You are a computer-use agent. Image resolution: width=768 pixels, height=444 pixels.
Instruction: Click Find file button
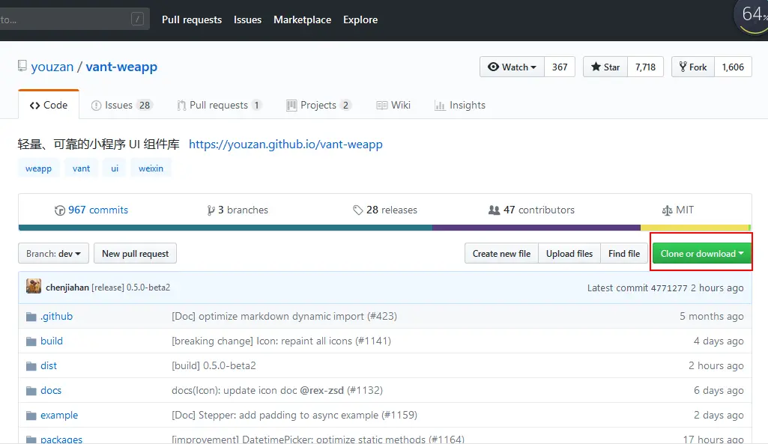pyautogui.click(x=624, y=254)
